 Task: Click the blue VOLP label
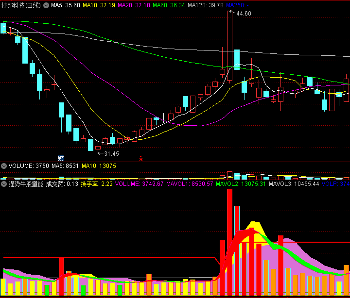click(336, 184)
